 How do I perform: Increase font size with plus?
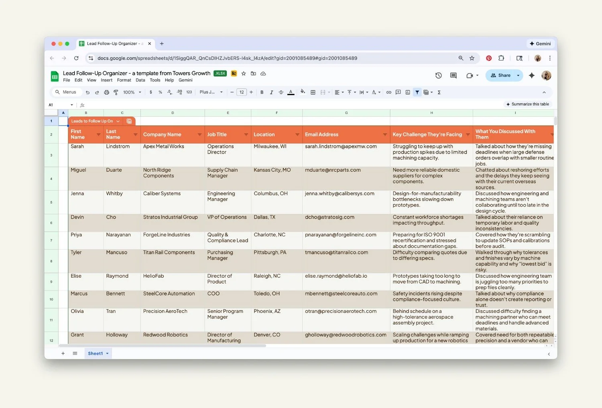coord(251,92)
